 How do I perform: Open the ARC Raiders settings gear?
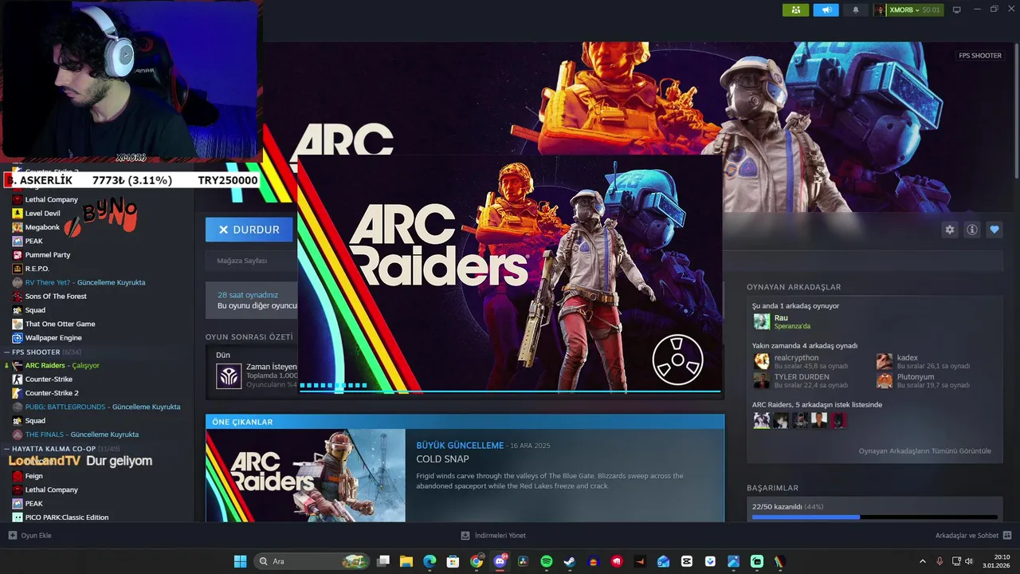pos(949,230)
